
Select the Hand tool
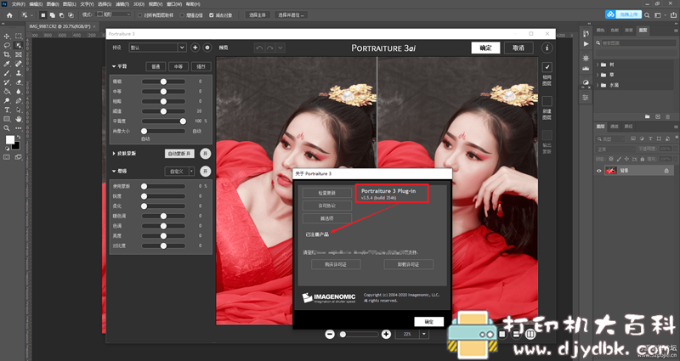tap(19, 119)
